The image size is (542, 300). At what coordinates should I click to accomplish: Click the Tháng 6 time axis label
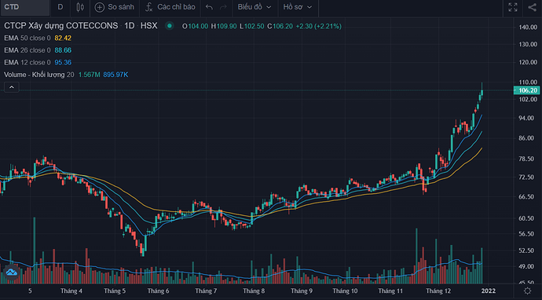pyautogui.click(x=159, y=291)
